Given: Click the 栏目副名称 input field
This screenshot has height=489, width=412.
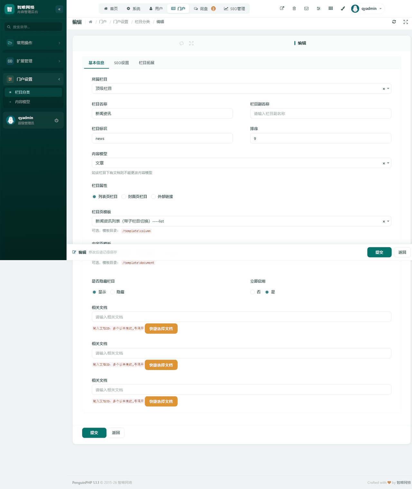Looking at the screenshot, I should (x=321, y=113).
